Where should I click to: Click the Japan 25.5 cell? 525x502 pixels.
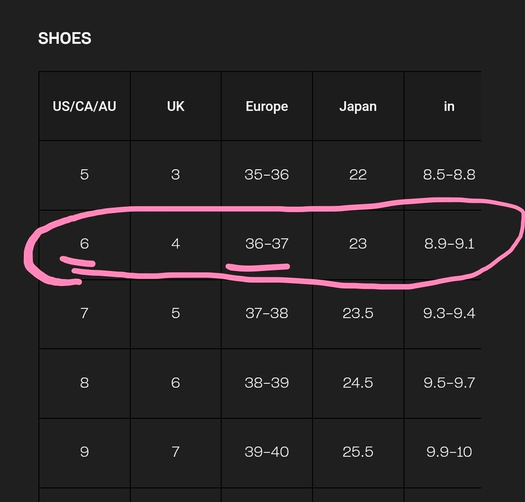(358, 452)
